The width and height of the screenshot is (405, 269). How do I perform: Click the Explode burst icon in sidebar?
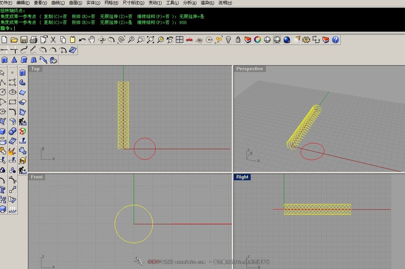pos(12,151)
